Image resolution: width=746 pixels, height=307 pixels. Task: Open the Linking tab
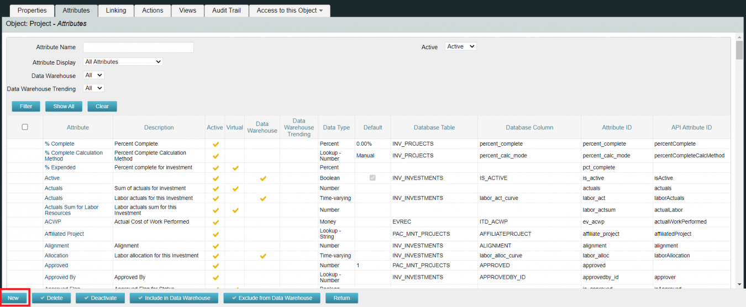click(x=115, y=10)
